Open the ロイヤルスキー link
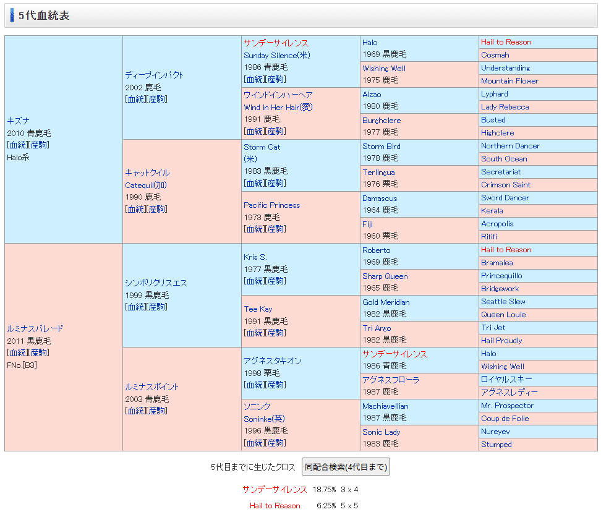The width and height of the screenshot is (601, 512). 507,380
